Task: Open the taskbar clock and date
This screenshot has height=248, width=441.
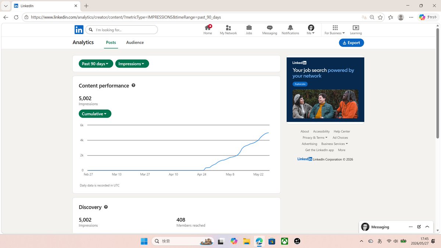Action: 419,241
